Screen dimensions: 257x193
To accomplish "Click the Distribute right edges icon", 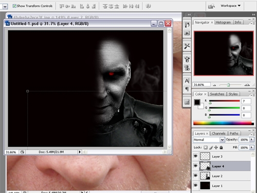I will [x=137, y=6].
